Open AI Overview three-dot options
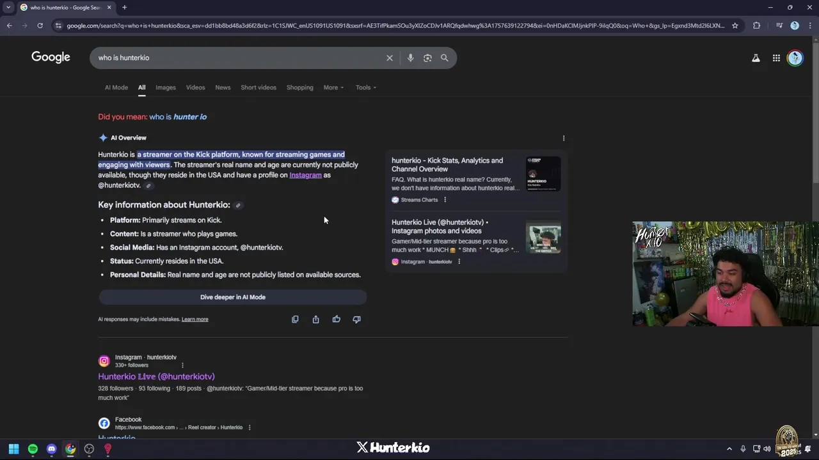 click(x=564, y=138)
